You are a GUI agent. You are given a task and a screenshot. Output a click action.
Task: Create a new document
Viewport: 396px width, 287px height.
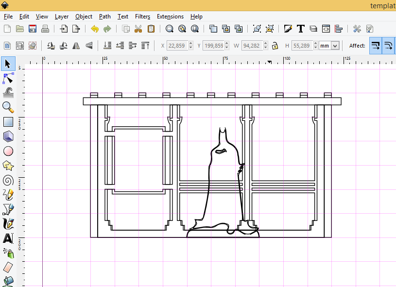tap(7, 29)
